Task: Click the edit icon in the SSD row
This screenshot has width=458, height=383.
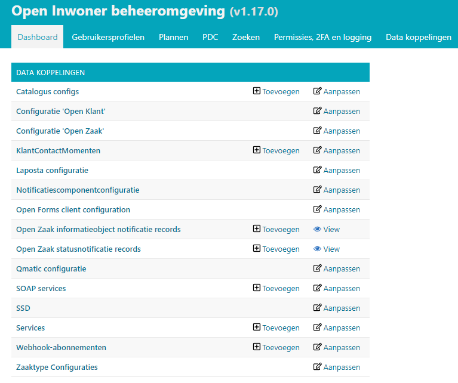Action: point(318,308)
